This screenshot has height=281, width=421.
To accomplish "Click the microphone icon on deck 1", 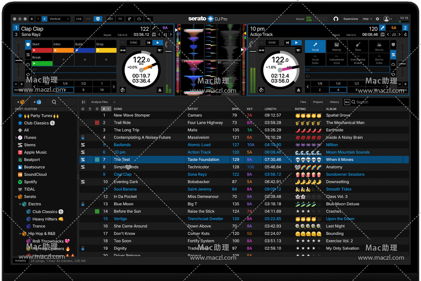I will coord(154,28).
